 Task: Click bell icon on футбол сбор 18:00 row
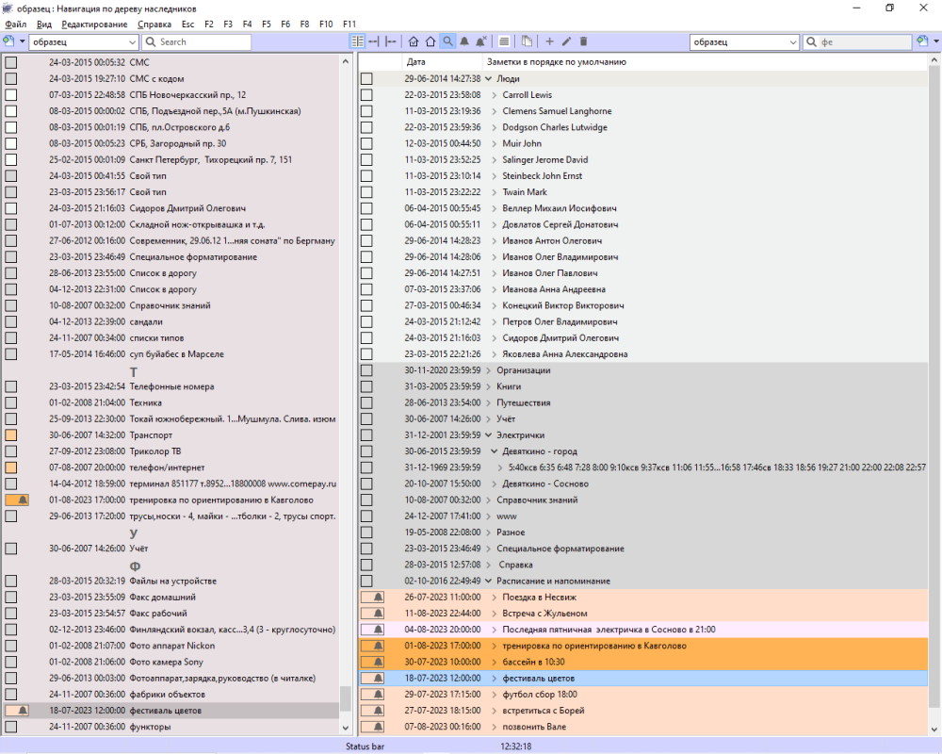372,695
